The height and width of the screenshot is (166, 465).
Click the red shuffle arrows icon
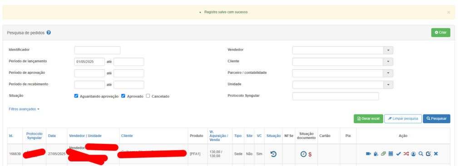pos(406,154)
